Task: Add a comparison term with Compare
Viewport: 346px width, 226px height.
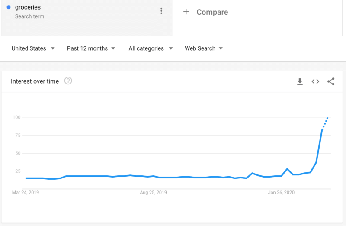Action: click(x=212, y=12)
